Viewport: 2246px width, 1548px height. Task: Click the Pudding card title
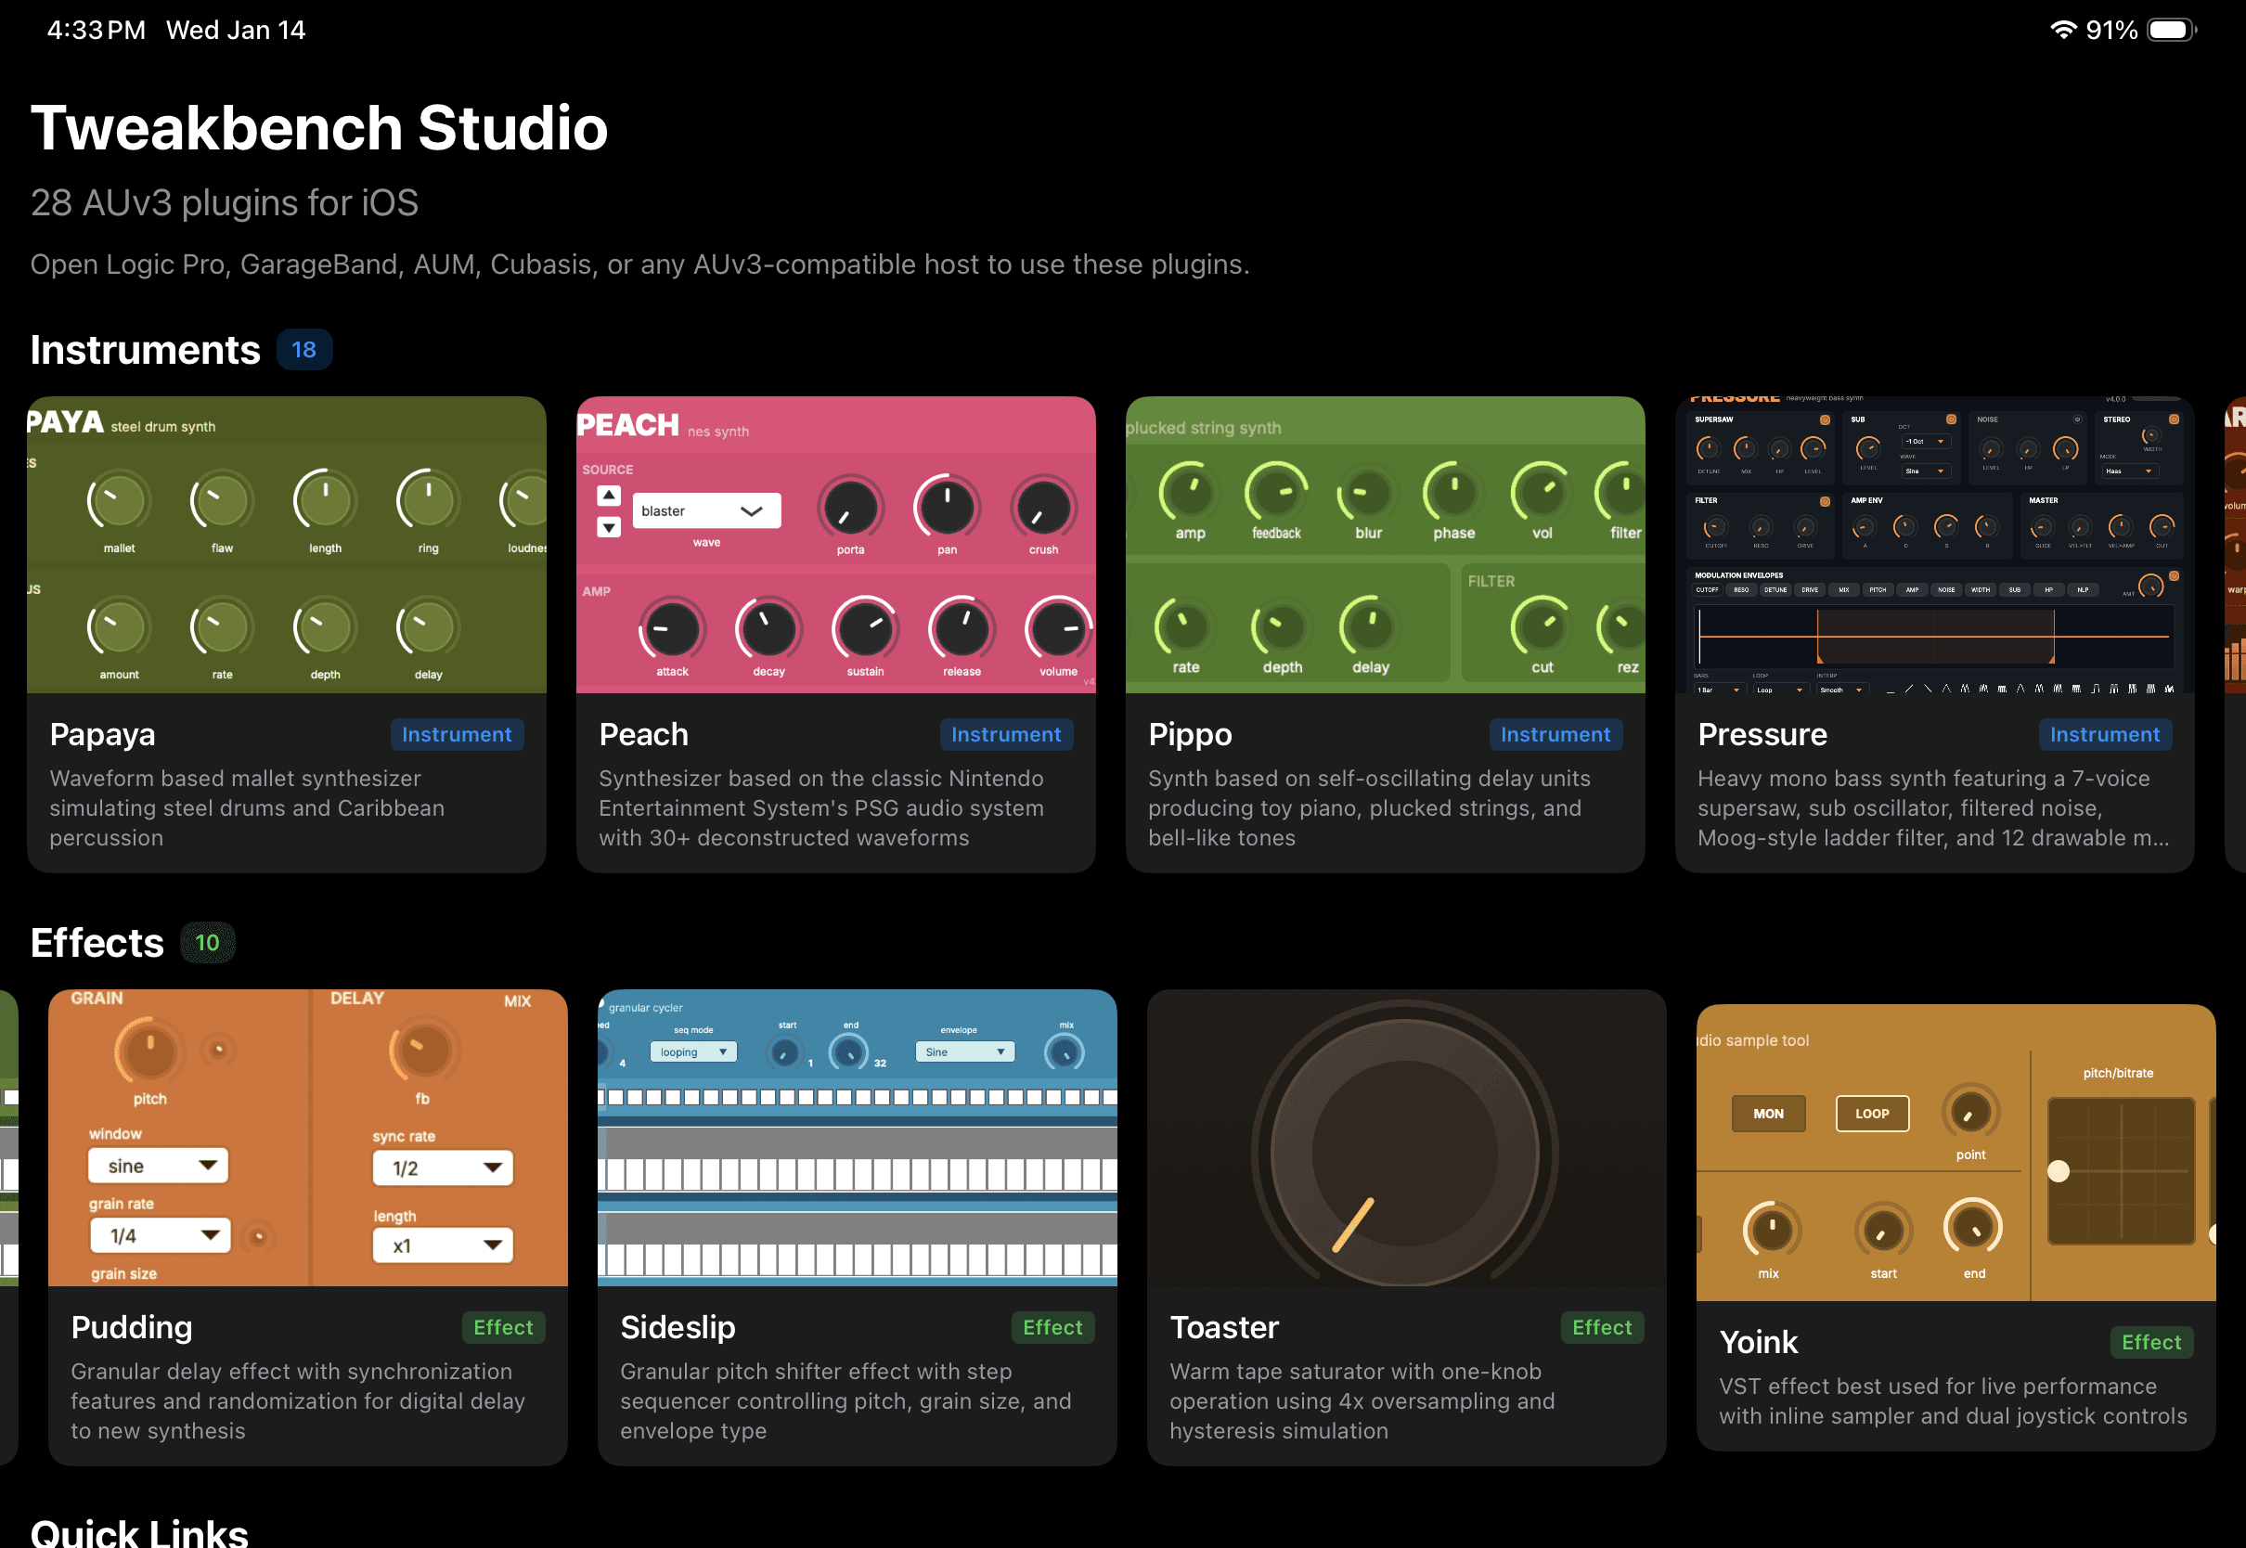tap(132, 1327)
